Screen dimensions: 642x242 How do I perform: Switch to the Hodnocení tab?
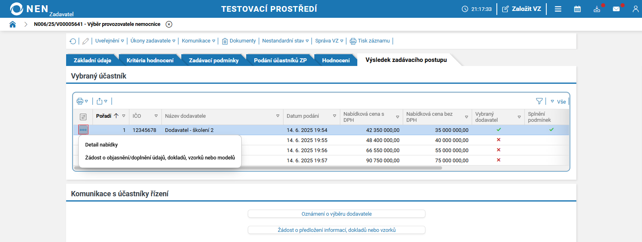(x=336, y=60)
